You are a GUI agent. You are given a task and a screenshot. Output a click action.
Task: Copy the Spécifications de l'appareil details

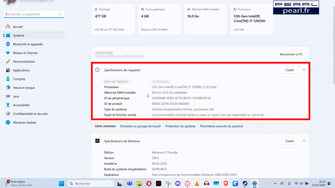pyautogui.click(x=290, y=70)
